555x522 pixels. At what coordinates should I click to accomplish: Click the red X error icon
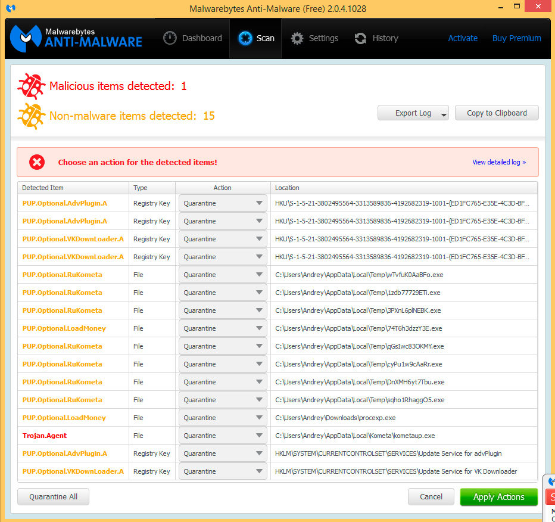tap(37, 162)
